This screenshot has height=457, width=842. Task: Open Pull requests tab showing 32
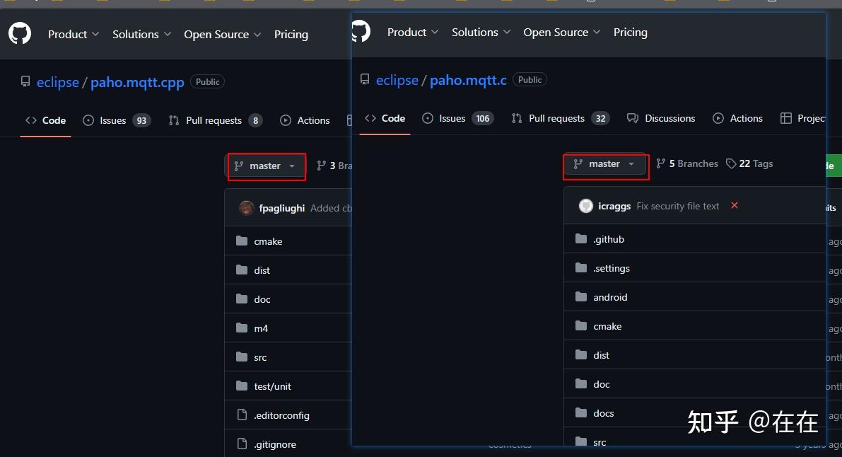point(561,118)
